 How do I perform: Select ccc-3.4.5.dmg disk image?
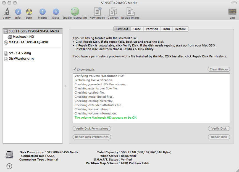[x=33, y=53]
